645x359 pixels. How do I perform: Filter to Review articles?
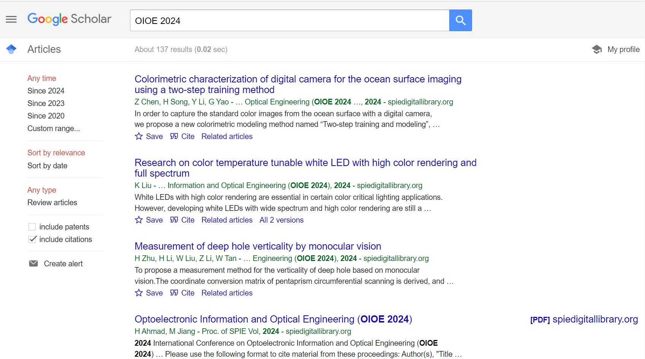52,202
